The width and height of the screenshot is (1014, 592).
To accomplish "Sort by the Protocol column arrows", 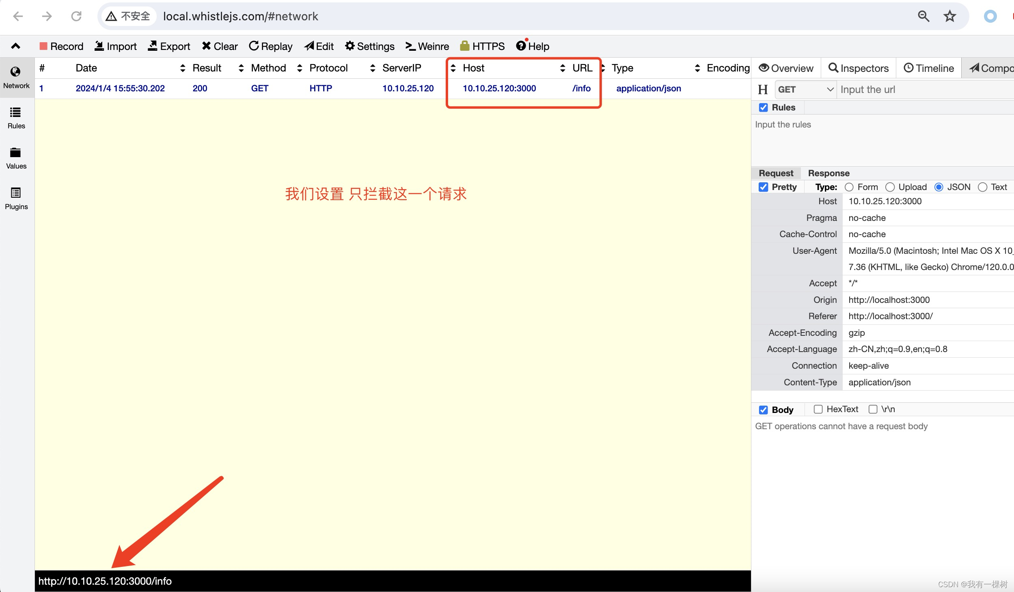I will pos(373,68).
